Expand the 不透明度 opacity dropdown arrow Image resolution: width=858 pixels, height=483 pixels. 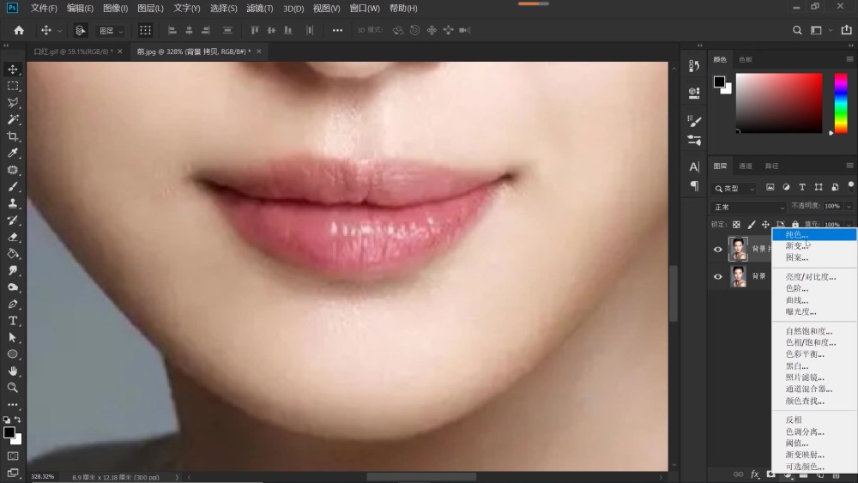(x=849, y=206)
